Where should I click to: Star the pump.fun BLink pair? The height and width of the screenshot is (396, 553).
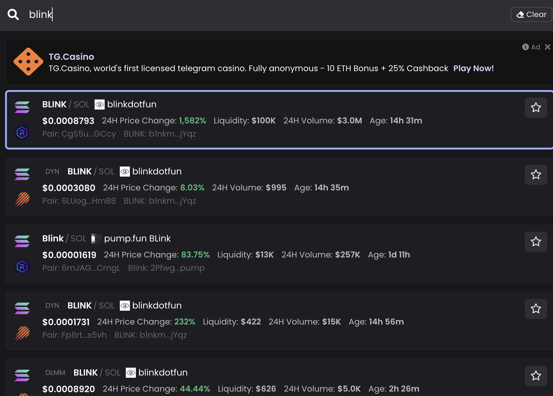tap(536, 242)
